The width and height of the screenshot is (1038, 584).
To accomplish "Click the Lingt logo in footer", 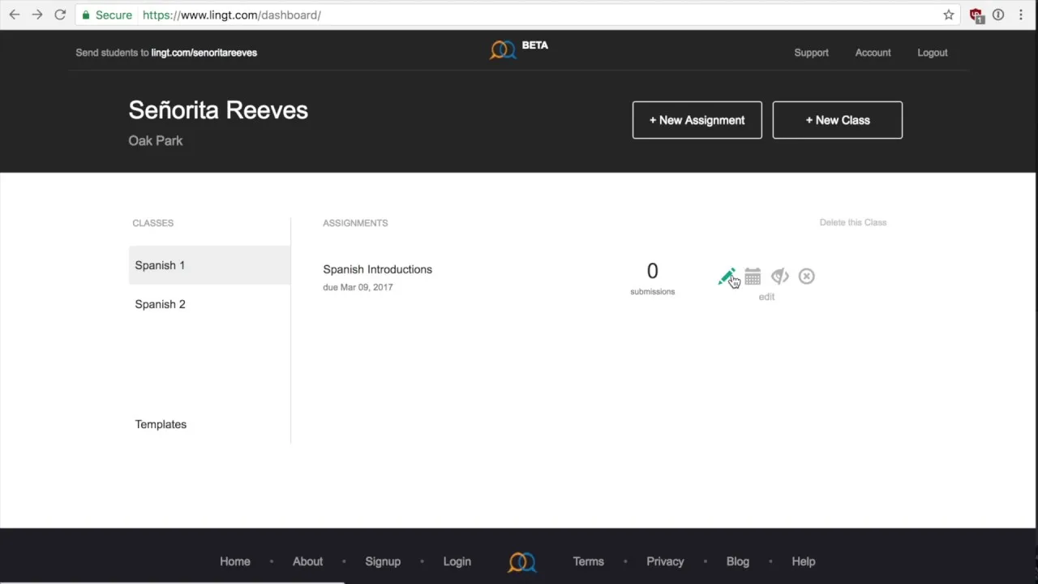I will 522,561.
